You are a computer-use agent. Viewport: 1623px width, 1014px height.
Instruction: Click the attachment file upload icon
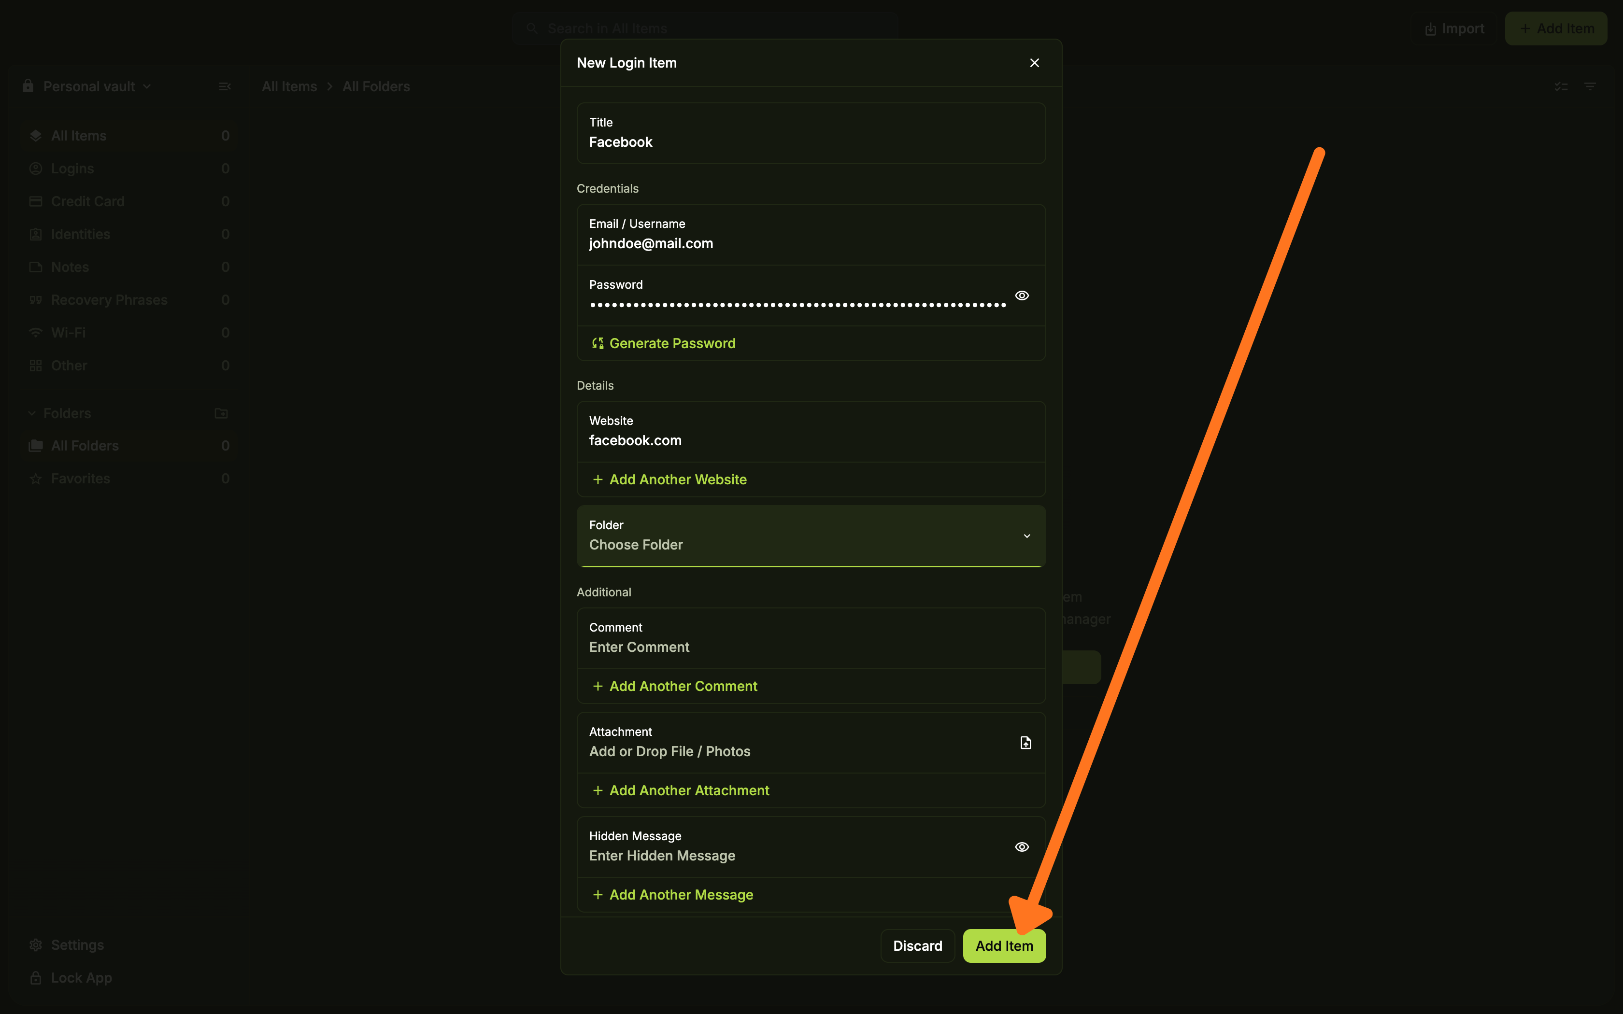click(1025, 743)
